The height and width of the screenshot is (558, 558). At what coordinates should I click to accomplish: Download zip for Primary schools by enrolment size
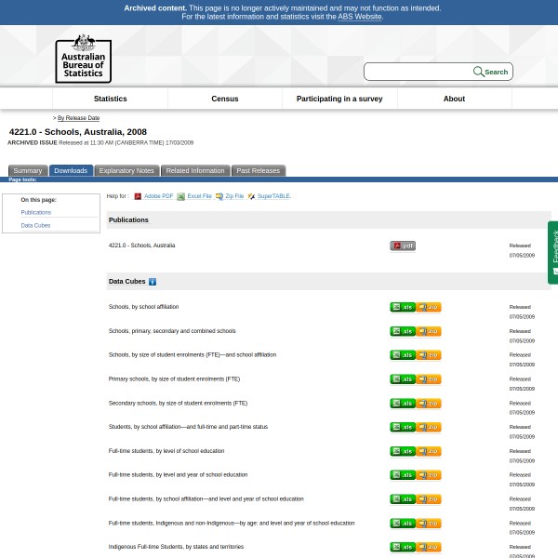(x=429, y=379)
